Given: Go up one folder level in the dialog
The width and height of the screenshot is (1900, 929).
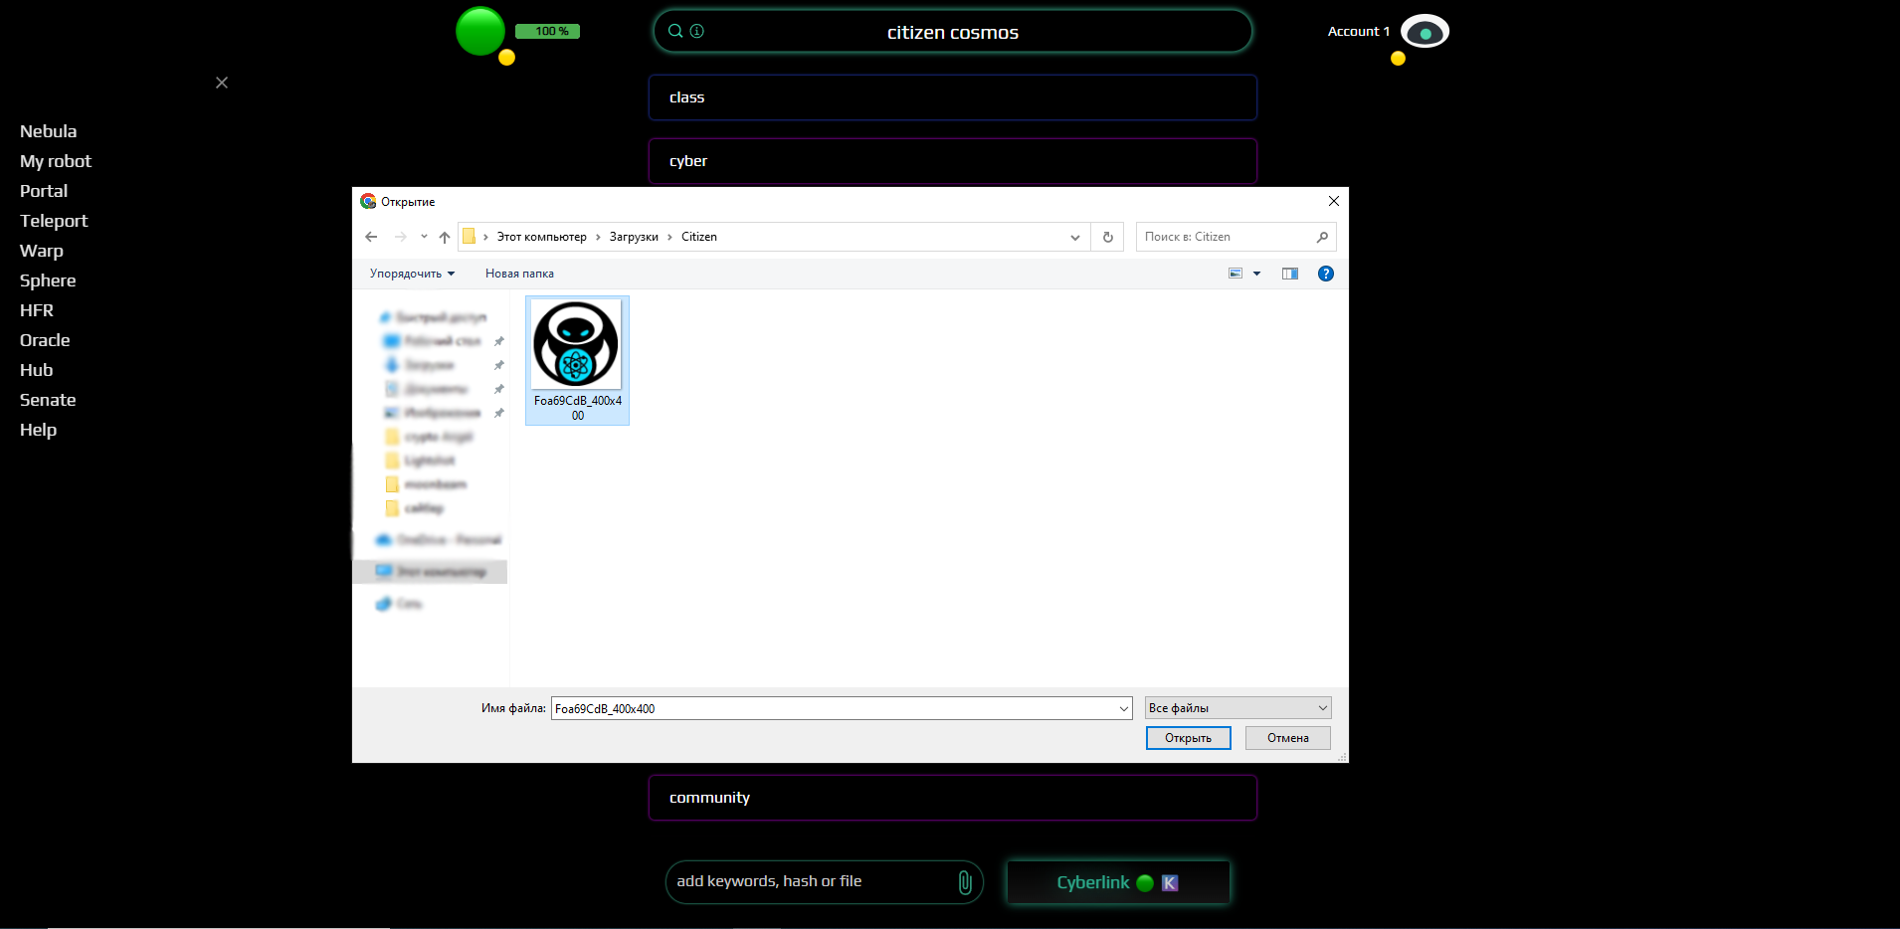Looking at the screenshot, I should click(445, 237).
